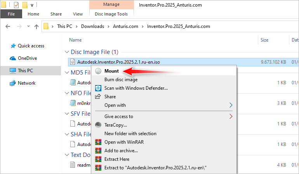The width and height of the screenshot is (299, 174).
Task: Click the Mount disc icon in context menu
Action: tap(98, 71)
